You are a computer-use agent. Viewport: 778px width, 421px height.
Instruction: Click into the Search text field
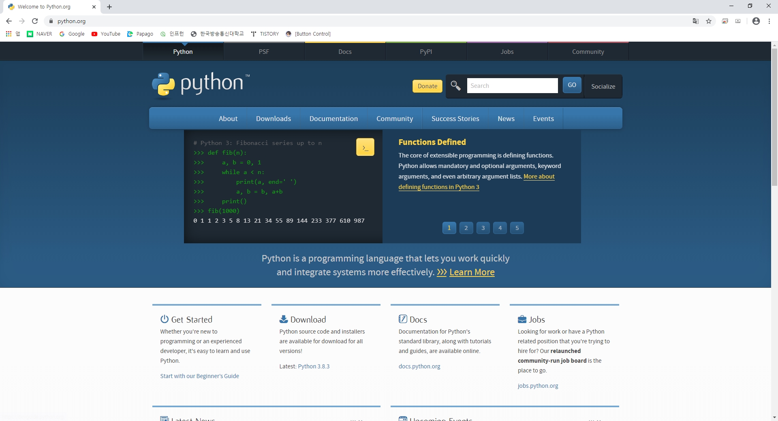(x=512, y=85)
